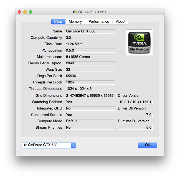This screenshot has width=180, height=178.
Task: Click the Warp Size value 32
Action: tap(90, 70)
